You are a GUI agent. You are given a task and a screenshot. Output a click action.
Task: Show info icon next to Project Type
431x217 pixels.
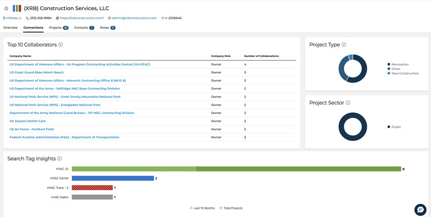[344, 45]
